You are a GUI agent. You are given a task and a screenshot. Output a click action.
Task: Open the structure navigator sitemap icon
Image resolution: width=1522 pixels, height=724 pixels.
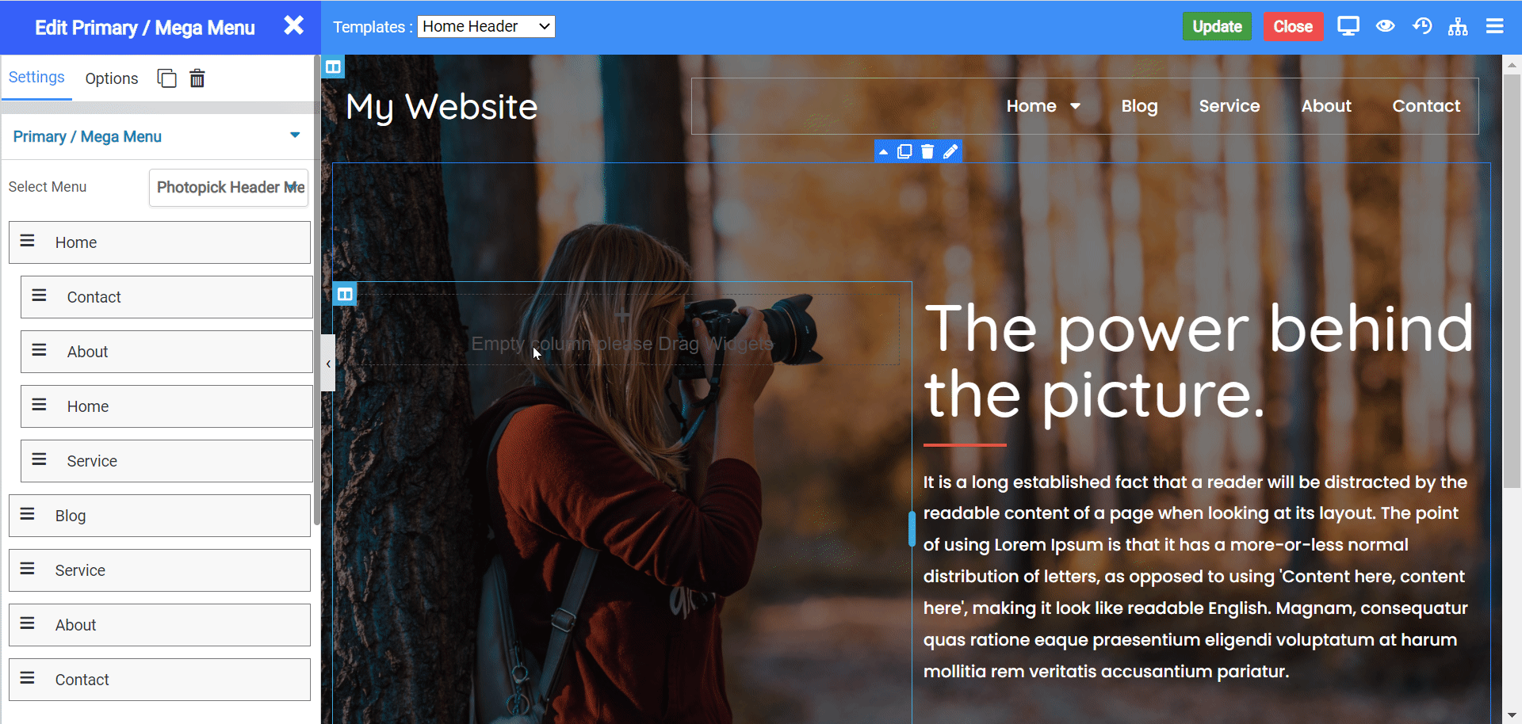(1458, 26)
